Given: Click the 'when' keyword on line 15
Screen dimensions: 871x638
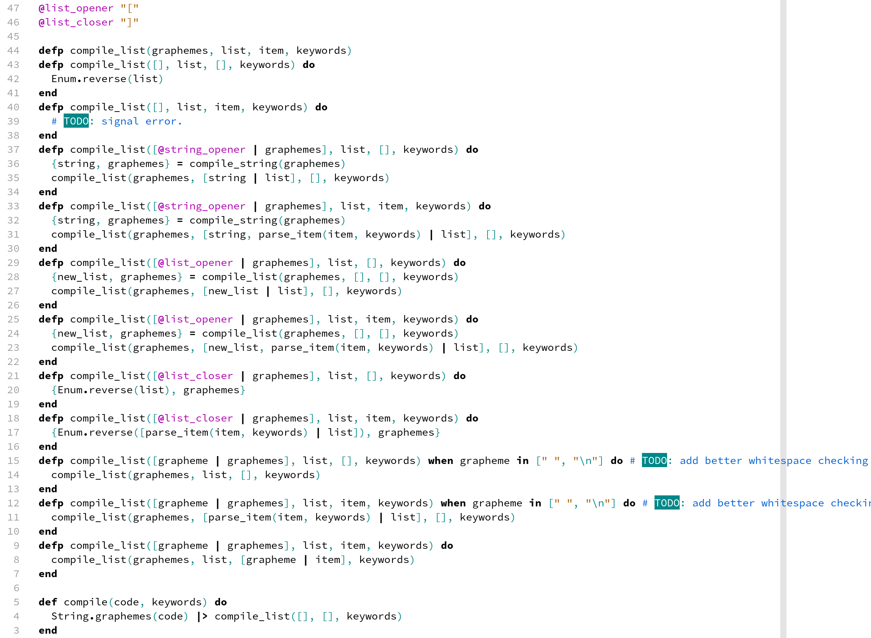Looking at the screenshot, I should pos(440,461).
